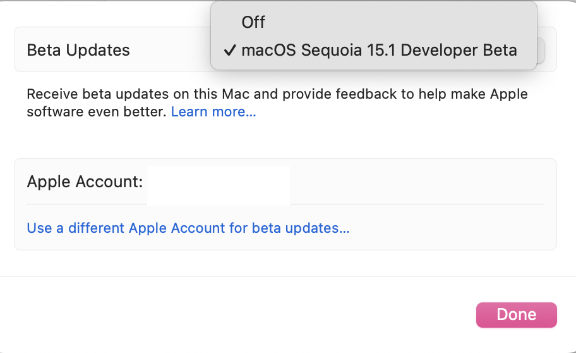
Task: Click the word 'Off' in the menu
Action: click(x=253, y=22)
